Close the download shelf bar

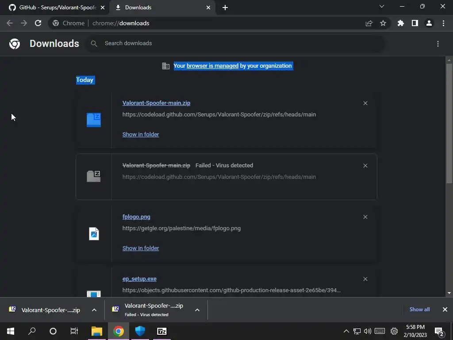click(x=445, y=309)
